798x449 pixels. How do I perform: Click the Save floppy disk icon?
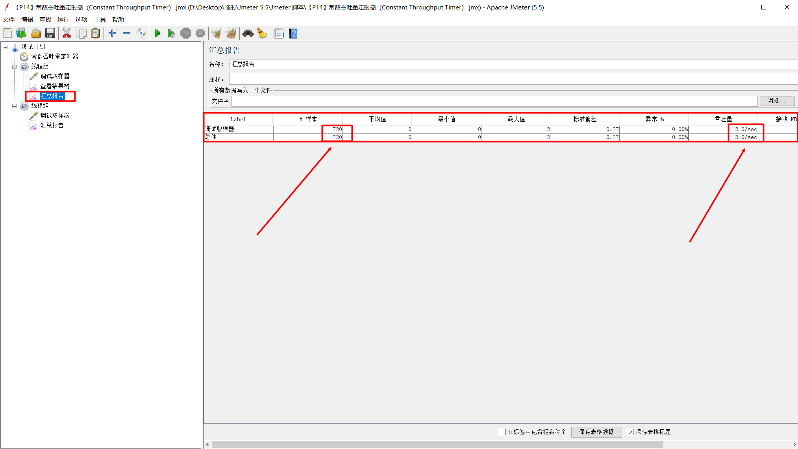coord(50,33)
